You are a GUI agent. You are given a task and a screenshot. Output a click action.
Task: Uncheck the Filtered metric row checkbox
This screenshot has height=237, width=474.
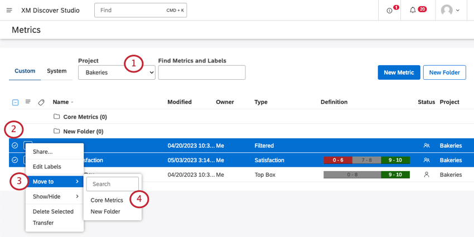point(15,146)
